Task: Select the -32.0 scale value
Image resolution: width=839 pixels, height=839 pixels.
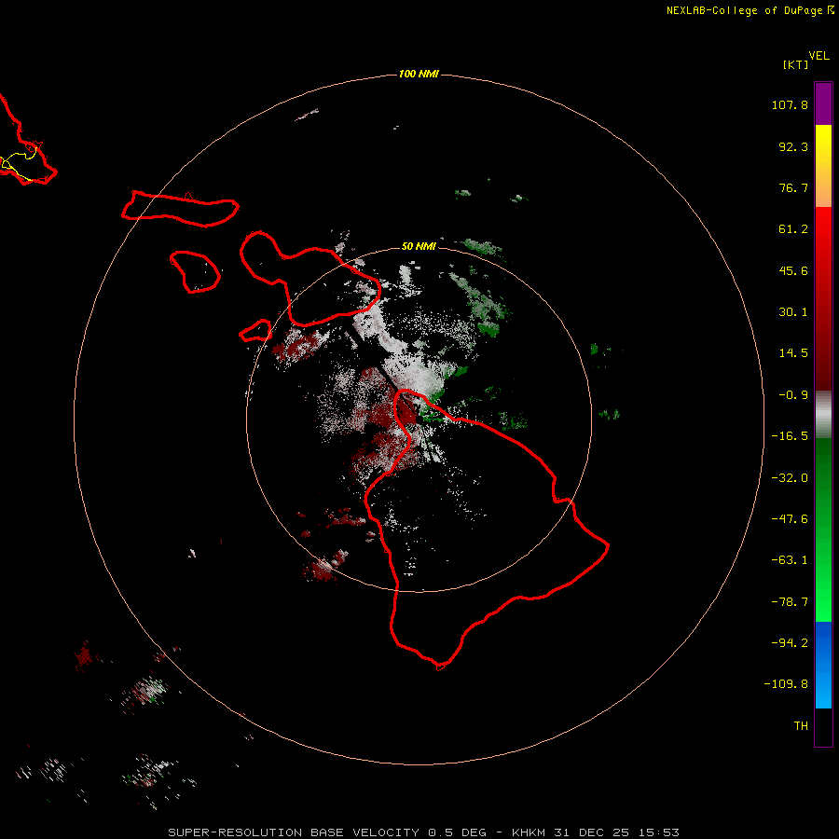Action: [x=790, y=478]
